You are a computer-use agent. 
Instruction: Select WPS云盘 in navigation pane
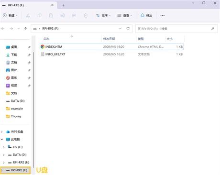[17, 131]
